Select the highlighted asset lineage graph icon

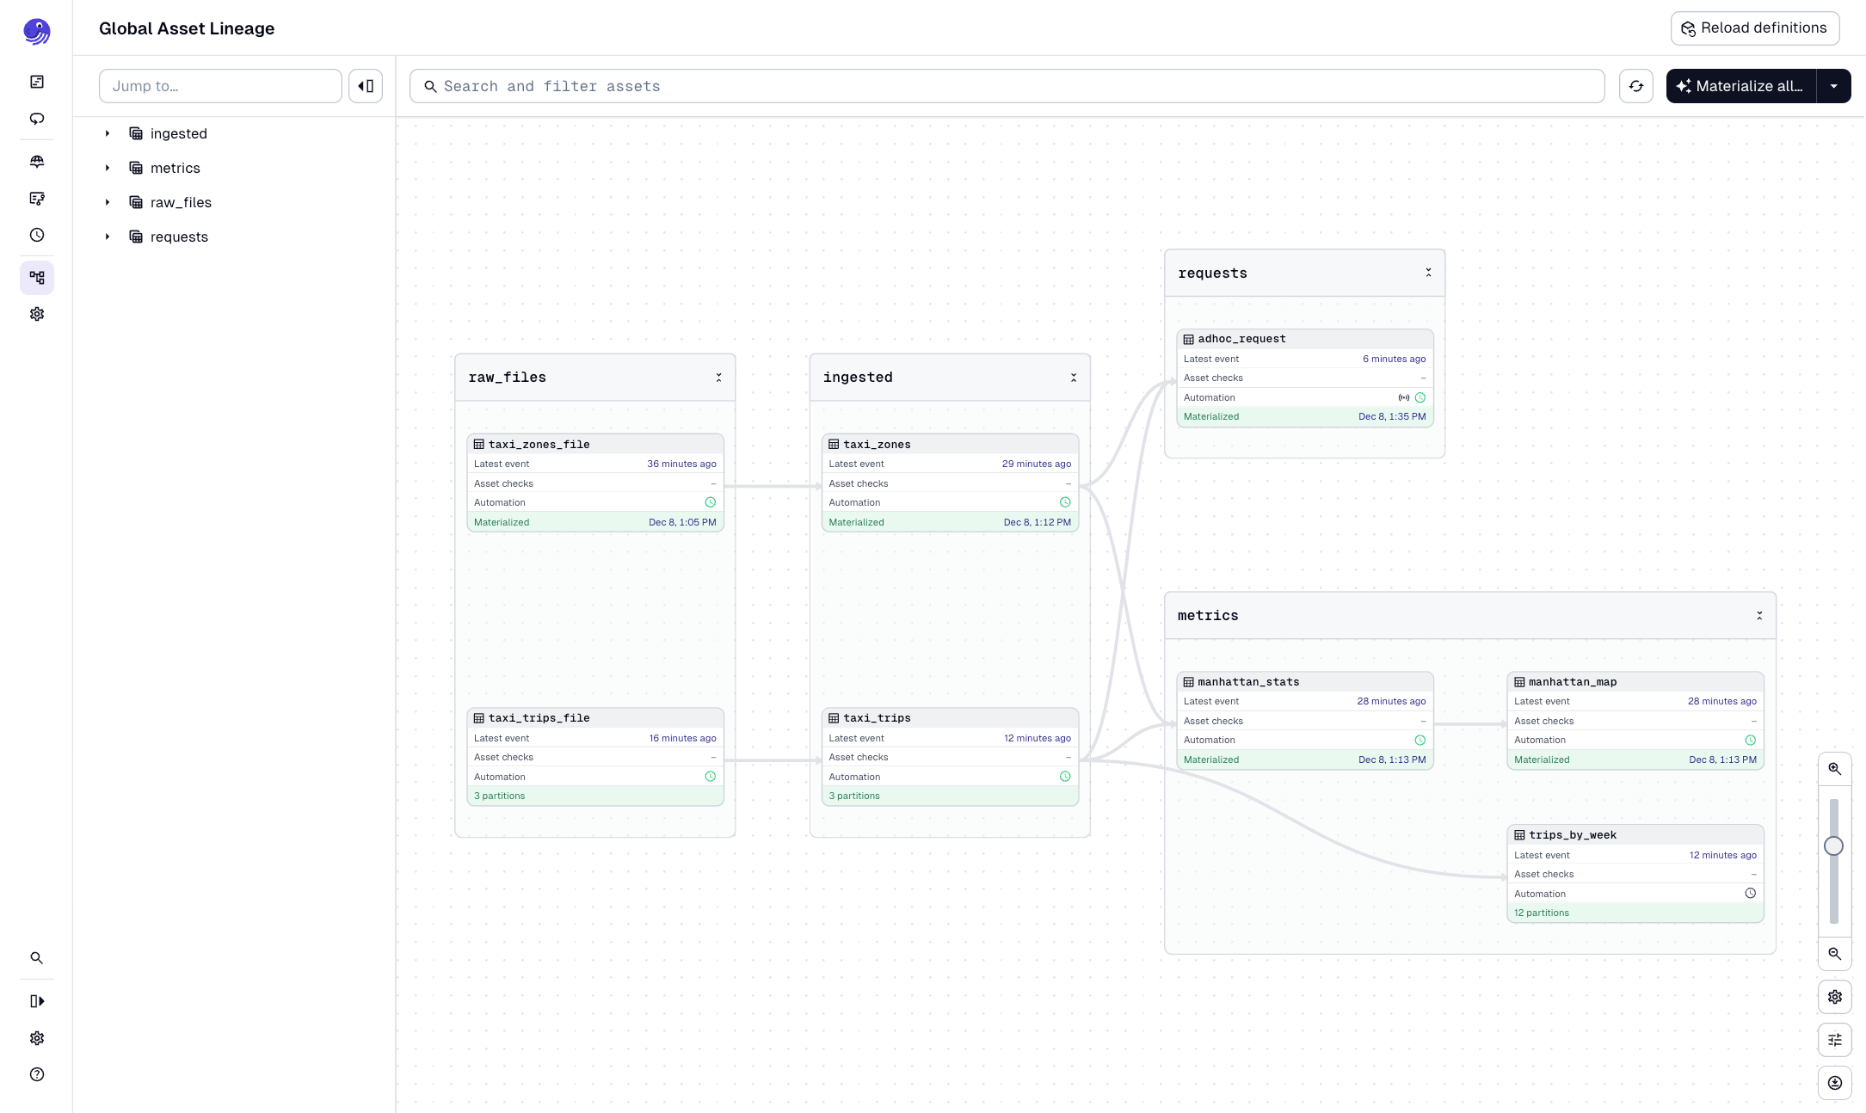click(37, 278)
